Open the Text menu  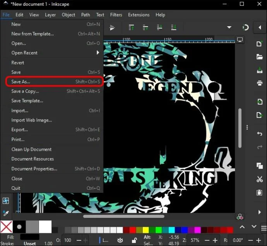[100, 15]
